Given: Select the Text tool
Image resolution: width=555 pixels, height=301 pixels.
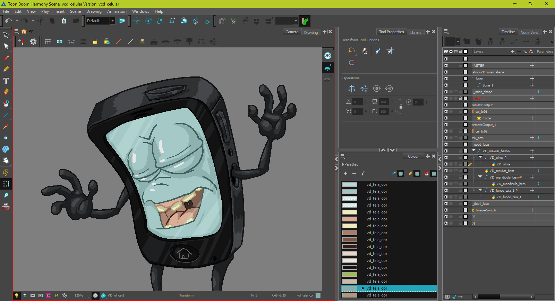Looking at the screenshot, I should [6, 81].
